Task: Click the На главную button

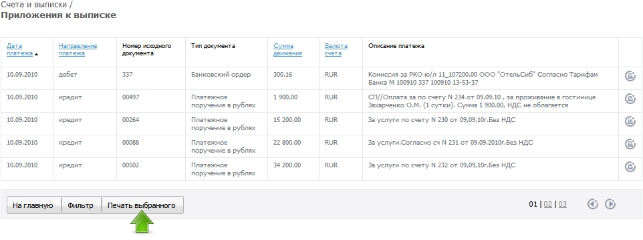Action: [34, 205]
